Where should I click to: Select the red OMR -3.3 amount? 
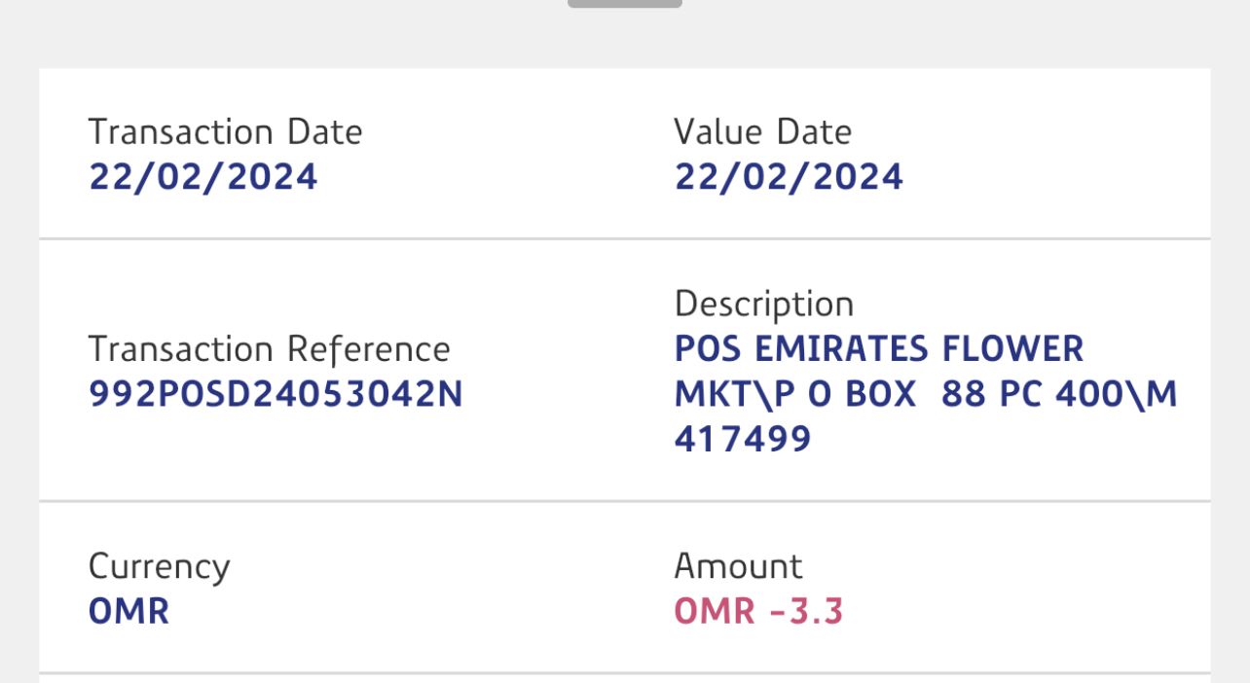coord(758,611)
